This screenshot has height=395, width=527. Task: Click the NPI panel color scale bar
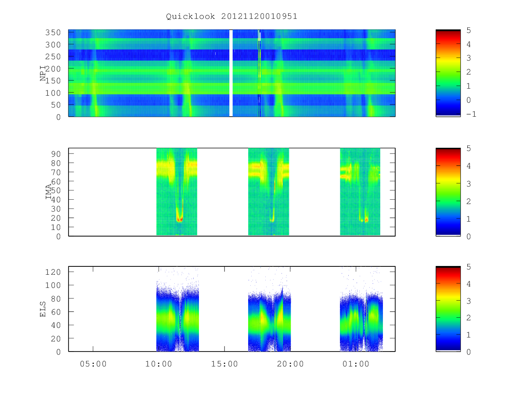pos(448,73)
